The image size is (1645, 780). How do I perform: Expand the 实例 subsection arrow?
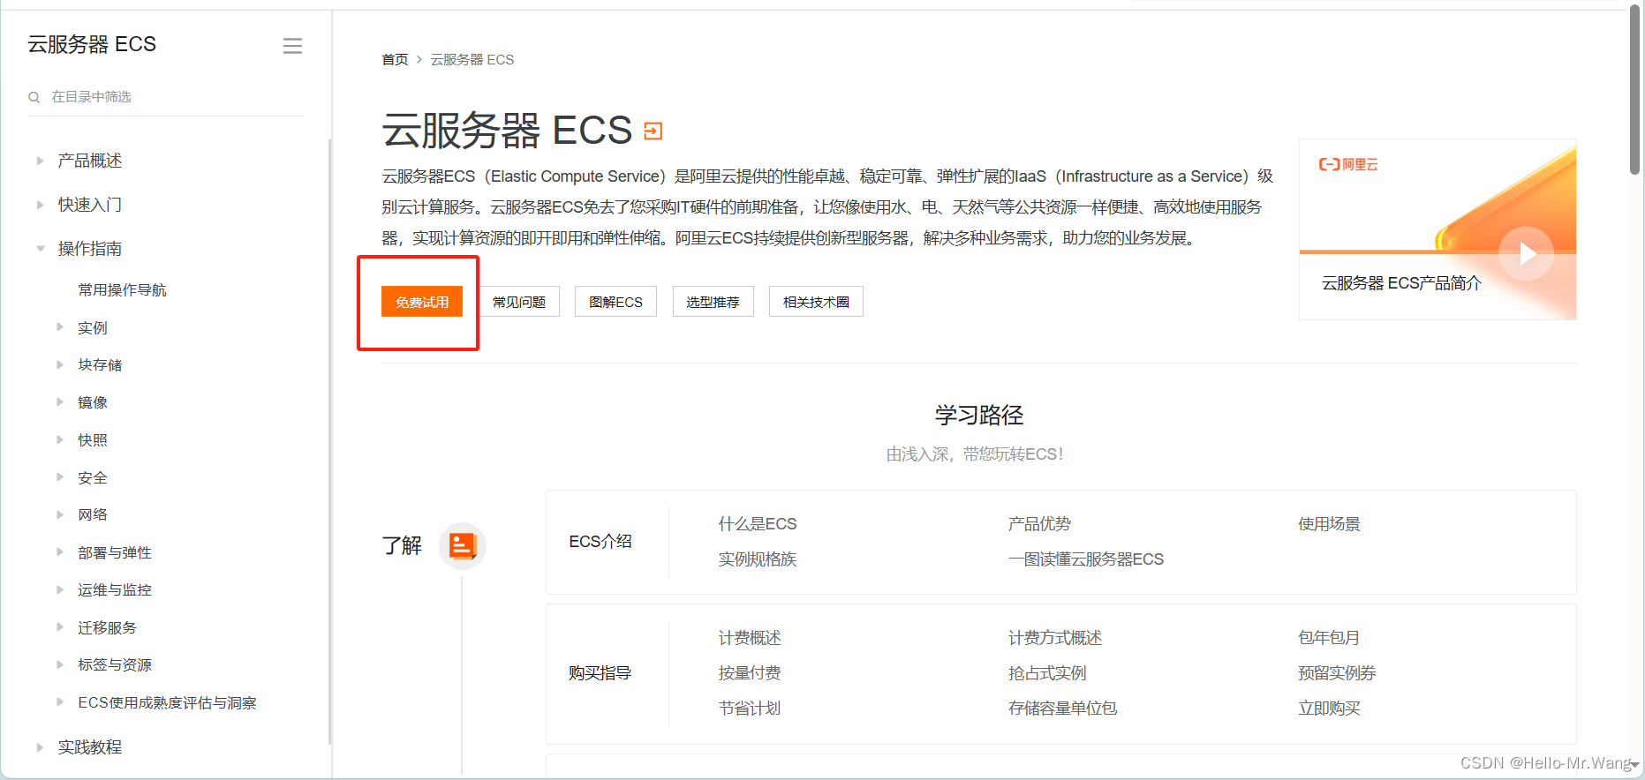60,327
